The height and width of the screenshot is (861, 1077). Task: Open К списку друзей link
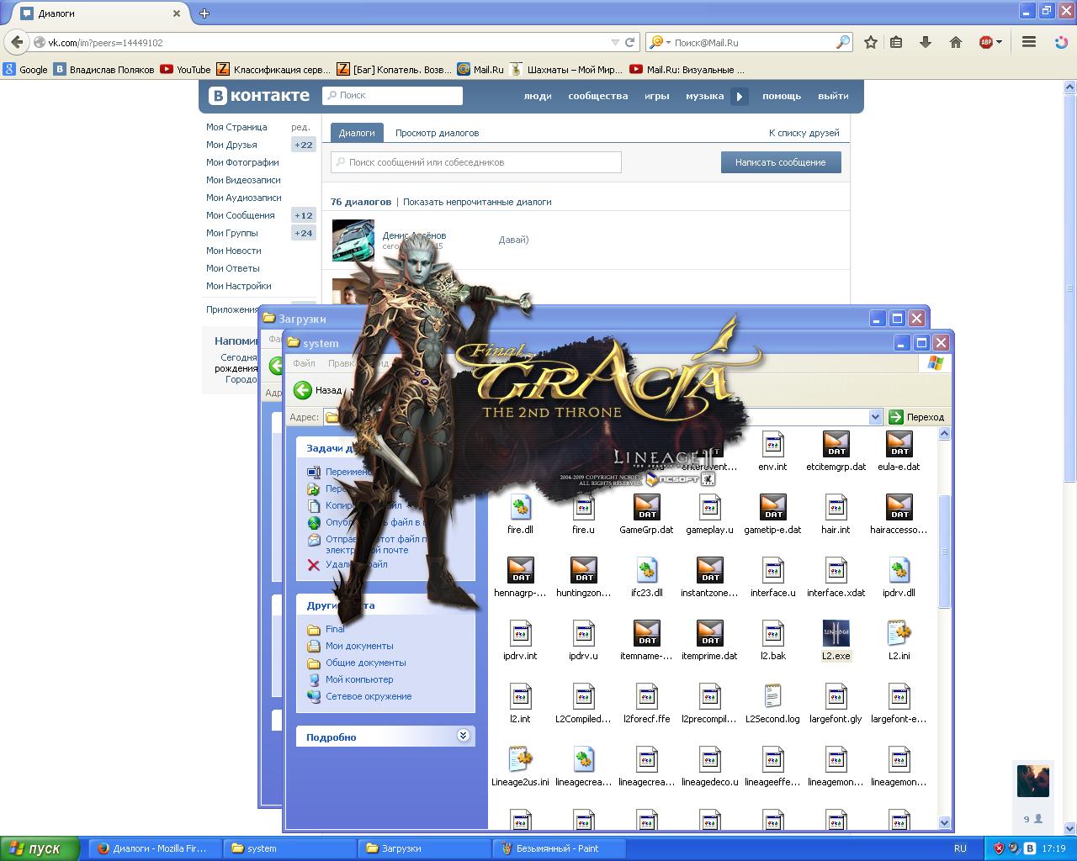click(x=804, y=133)
